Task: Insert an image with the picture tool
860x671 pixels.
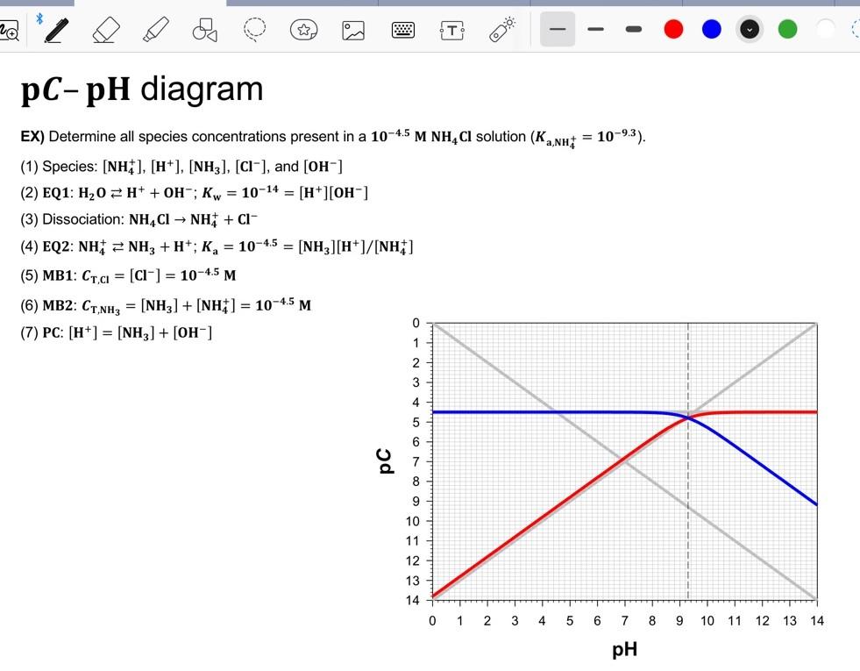Action: (353, 30)
